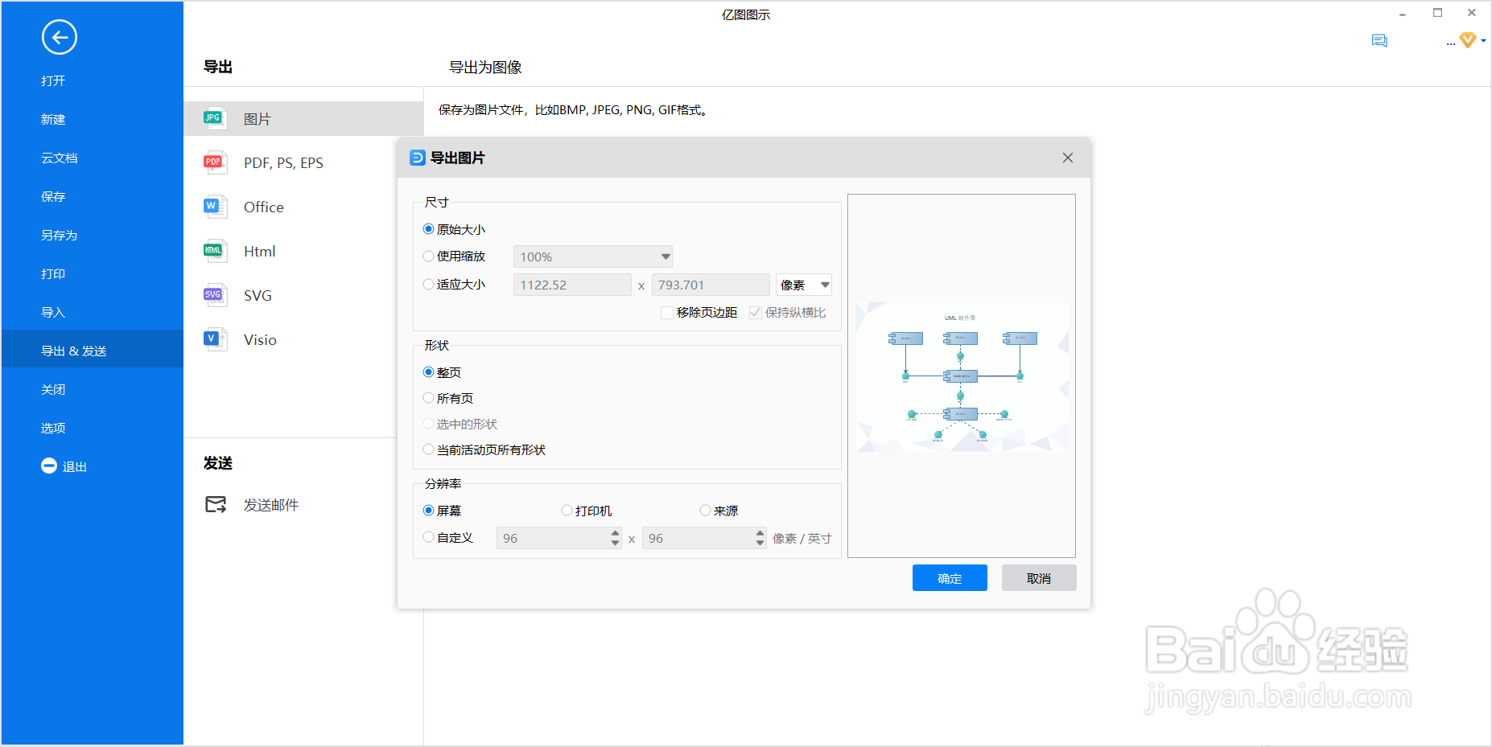Select the 原始大小 radio button
The image size is (1492, 747).
click(x=428, y=228)
